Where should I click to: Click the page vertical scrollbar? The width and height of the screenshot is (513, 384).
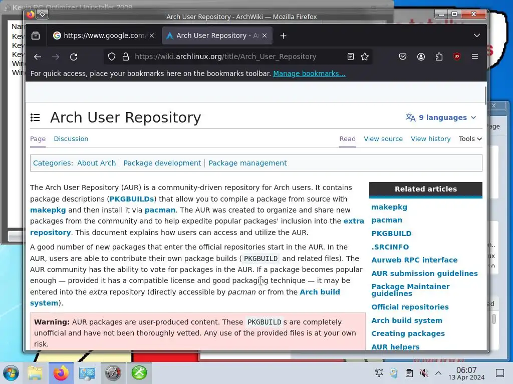[x=485, y=95]
